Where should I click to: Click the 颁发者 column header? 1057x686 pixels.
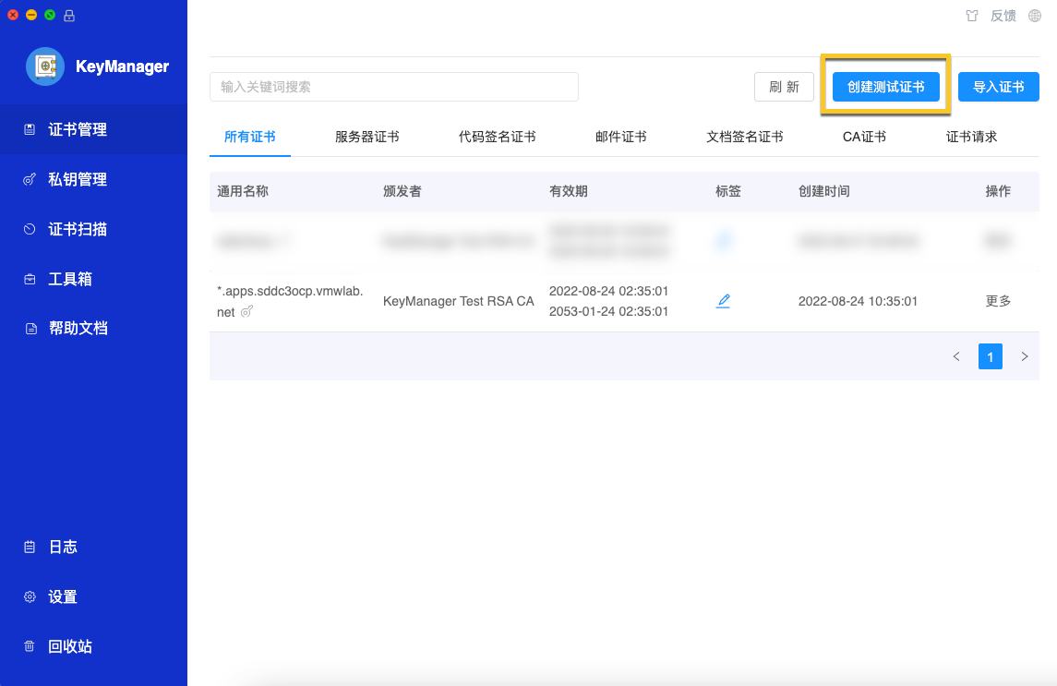point(402,191)
